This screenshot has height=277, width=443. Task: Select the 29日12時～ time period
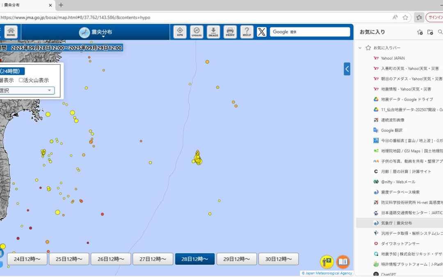pyautogui.click(x=237, y=259)
